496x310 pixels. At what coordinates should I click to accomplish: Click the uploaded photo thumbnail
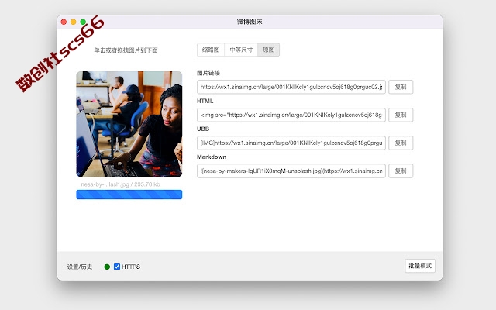coord(129,124)
